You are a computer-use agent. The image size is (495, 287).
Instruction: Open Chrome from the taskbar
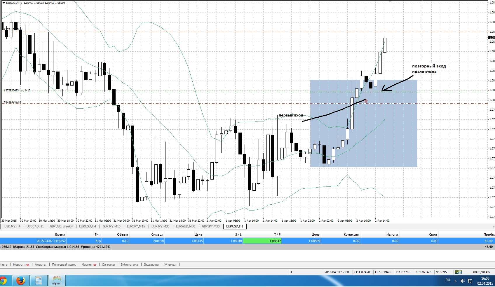pos(3,281)
